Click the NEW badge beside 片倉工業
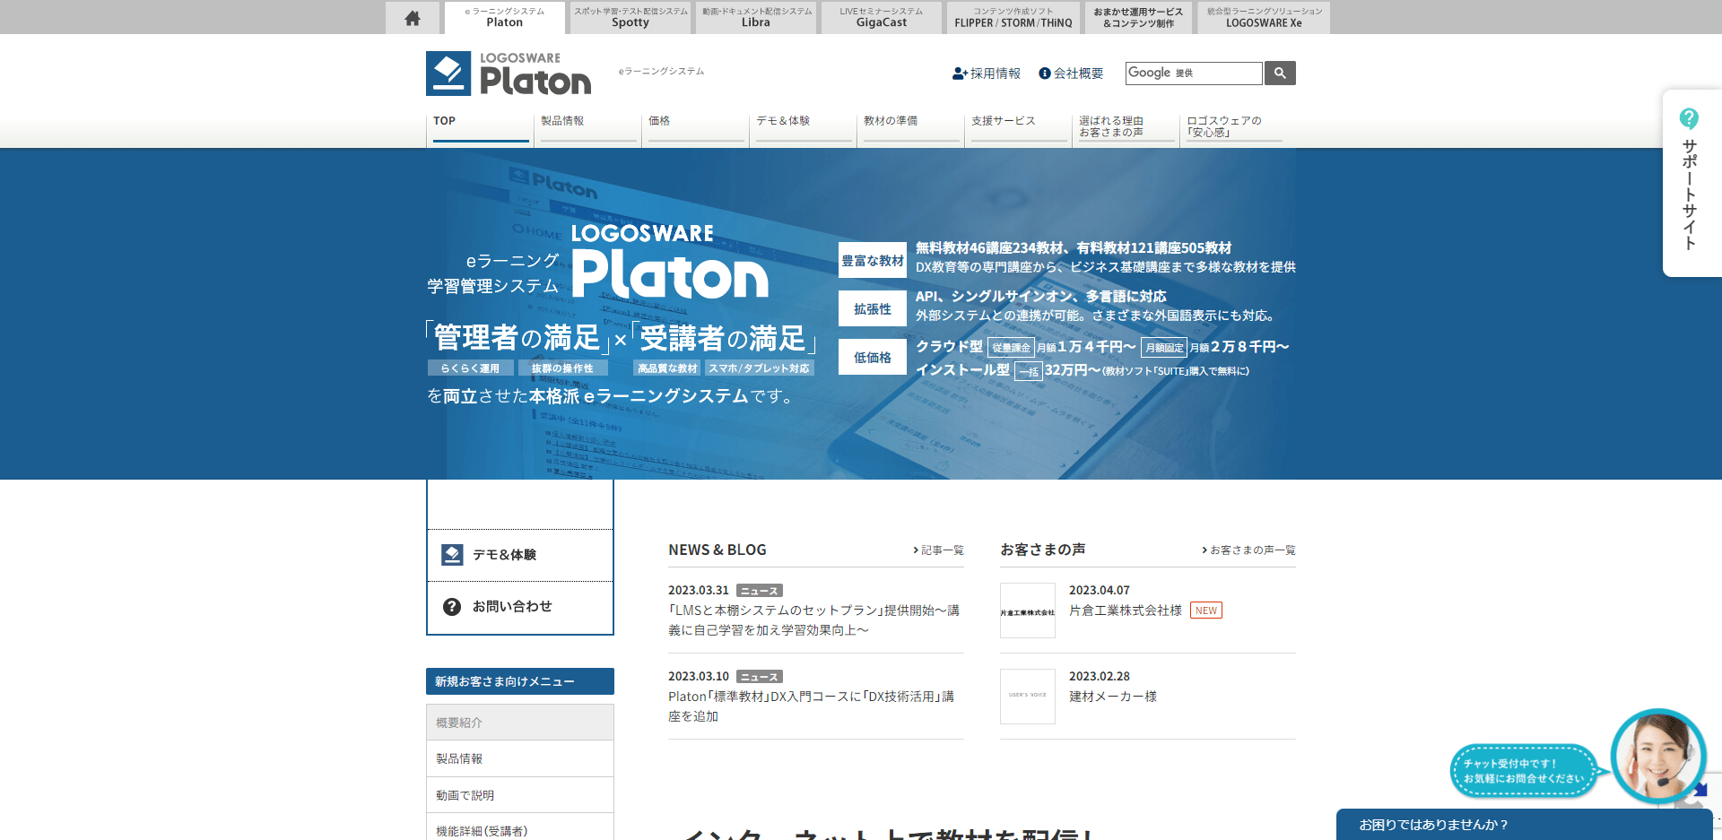1722x840 pixels. (x=1206, y=611)
